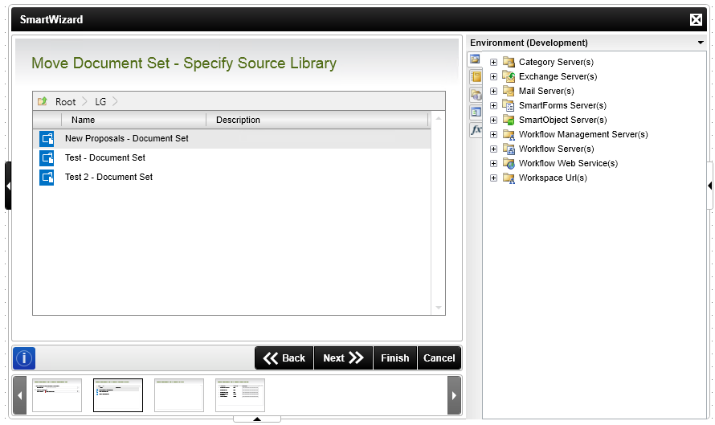715x425 pixels.
Task: Click the Workspace Url(s) folder icon
Action: click(509, 178)
